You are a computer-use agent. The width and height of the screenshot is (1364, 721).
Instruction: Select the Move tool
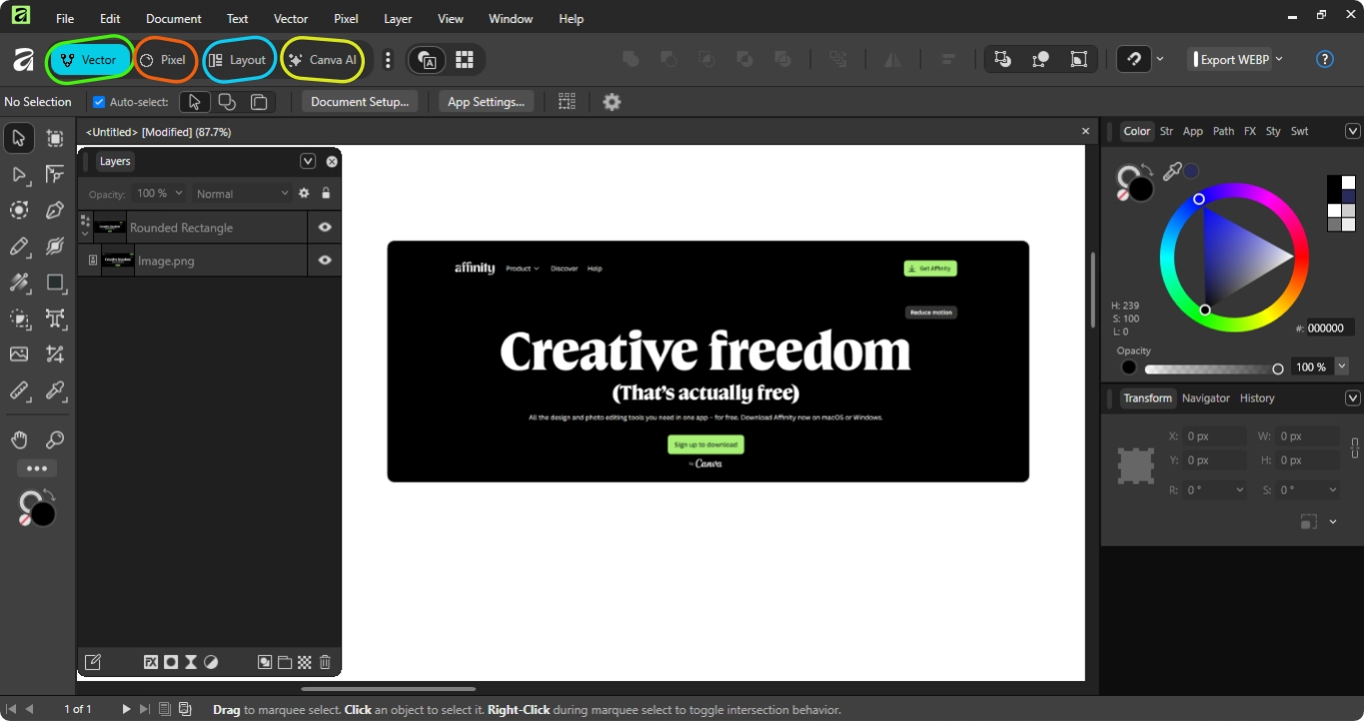coord(17,138)
